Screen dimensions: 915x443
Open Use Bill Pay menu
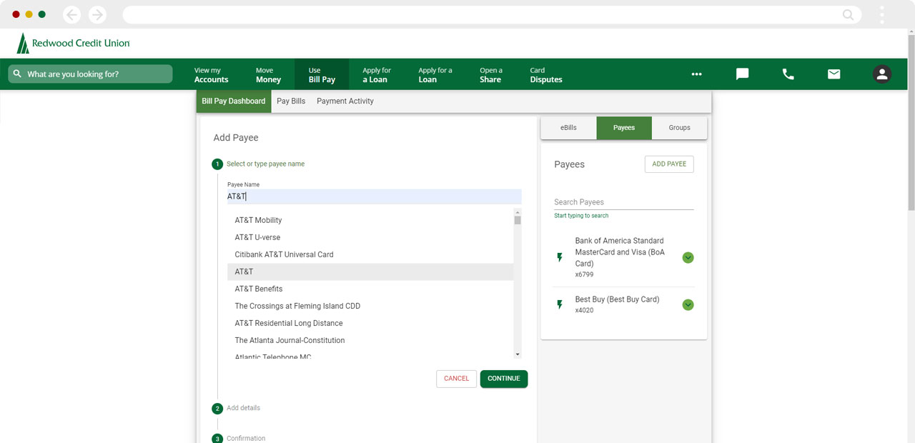(x=322, y=75)
